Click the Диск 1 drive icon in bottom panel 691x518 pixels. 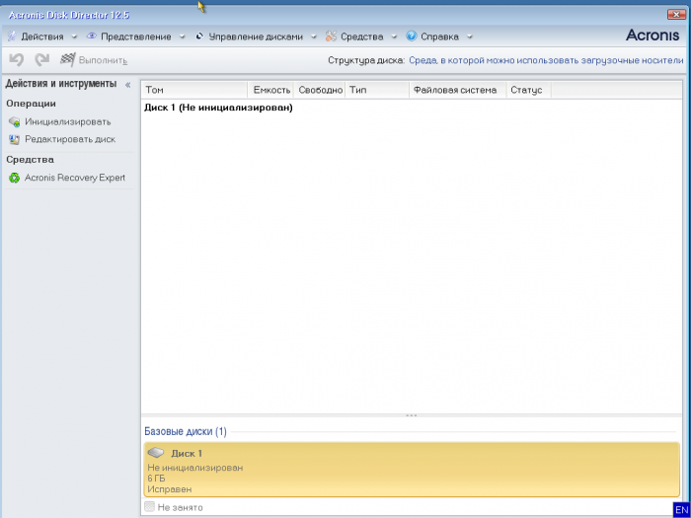coord(156,453)
